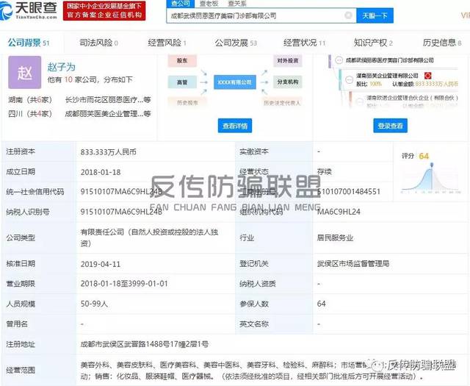Open the 成都丽芙医美企业管理 company link
The image size is (470, 386).
click(x=108, y=114)
